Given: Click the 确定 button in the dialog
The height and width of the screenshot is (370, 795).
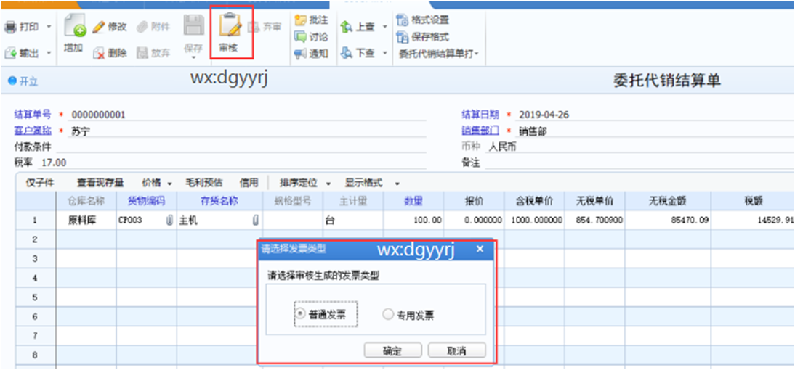Looking at the screenshot, I should click(x=392, y=350).
